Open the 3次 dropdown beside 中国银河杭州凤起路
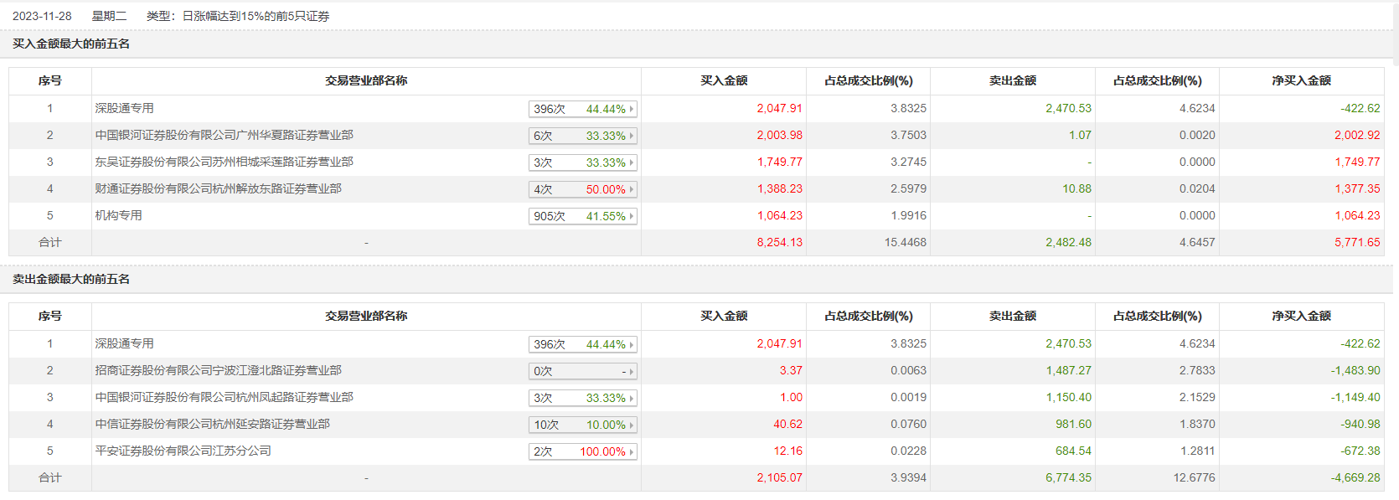This screenshot has height=500, width=1399. point(583,398)
